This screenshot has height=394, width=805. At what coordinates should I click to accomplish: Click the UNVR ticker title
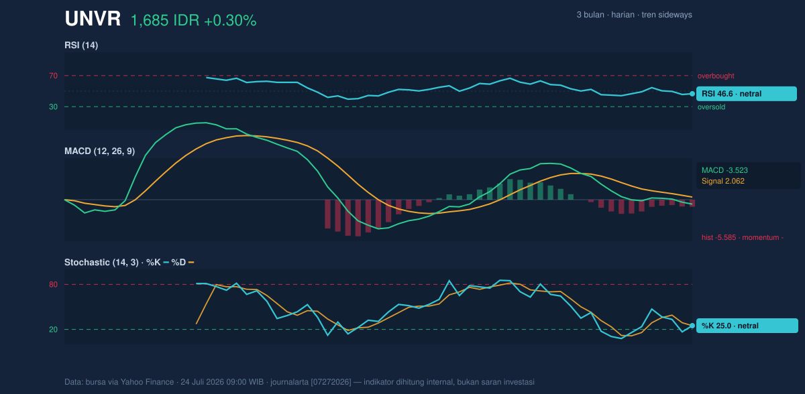[x=93, y=19]
